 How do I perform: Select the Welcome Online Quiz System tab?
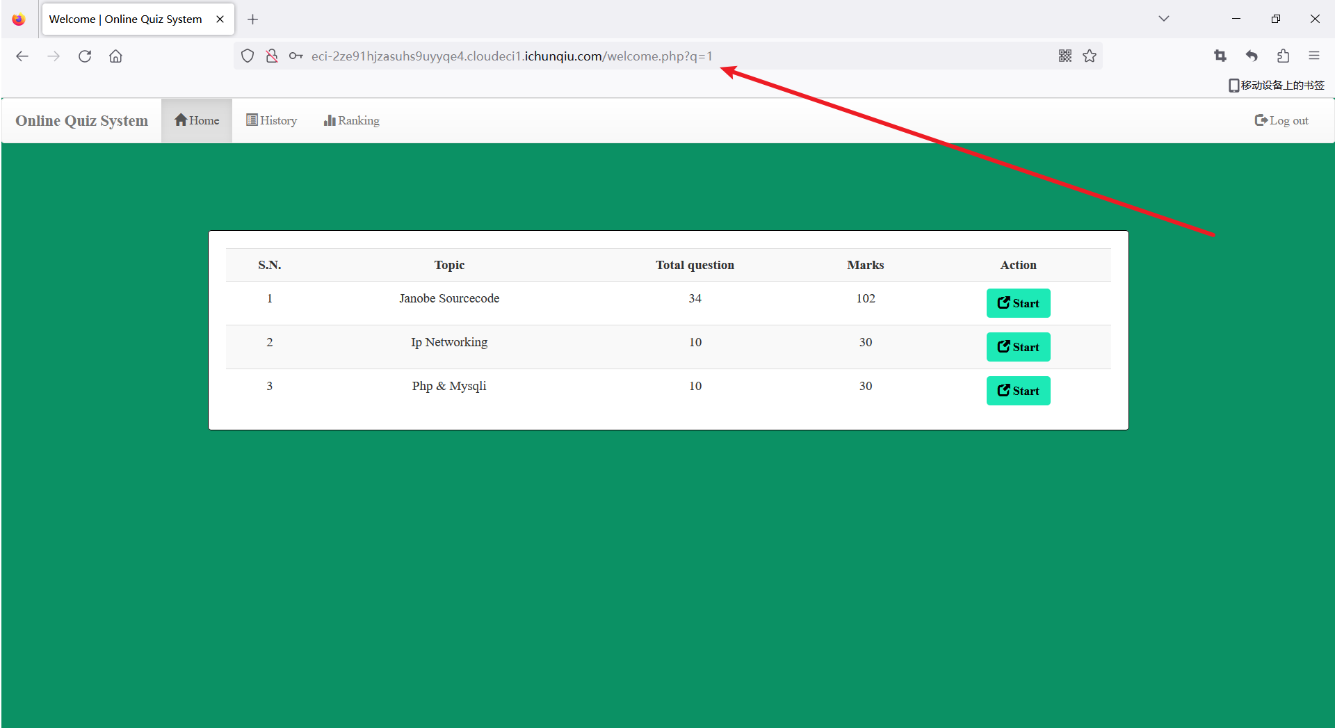(x=138, y=19)
